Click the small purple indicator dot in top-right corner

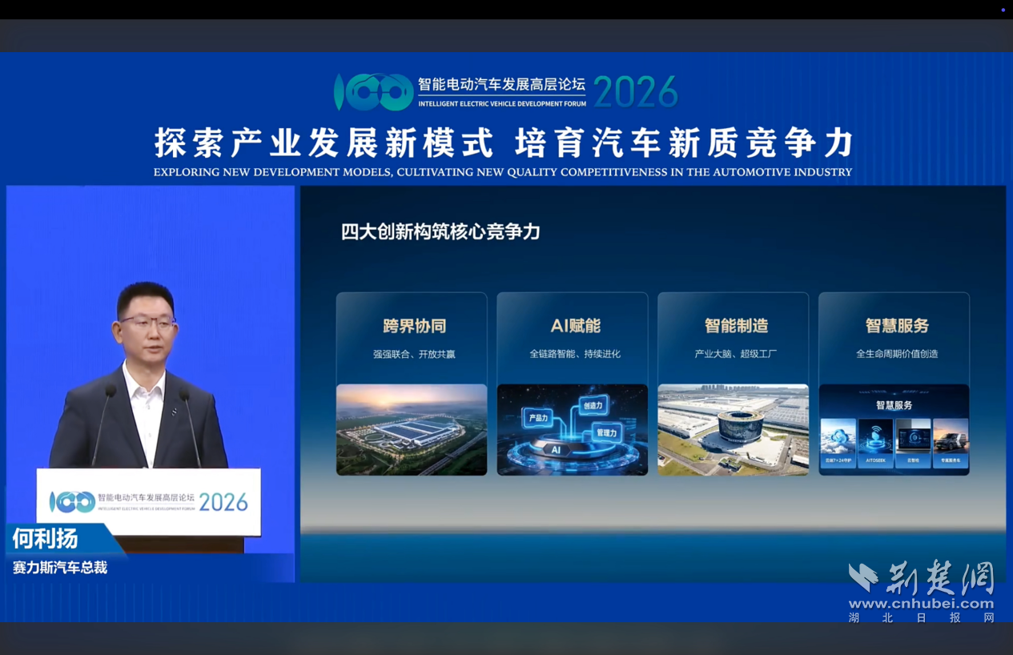1004,8
